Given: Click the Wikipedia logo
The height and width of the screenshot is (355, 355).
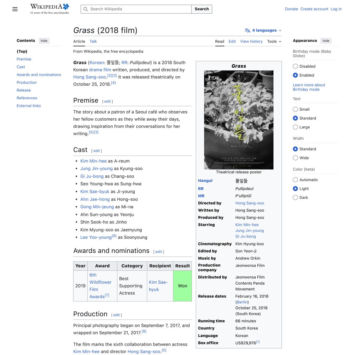Looking at the screenshot, I should coord(49,9).
